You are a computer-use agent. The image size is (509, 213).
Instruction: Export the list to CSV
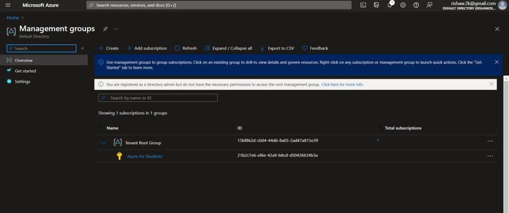[277, 48]
